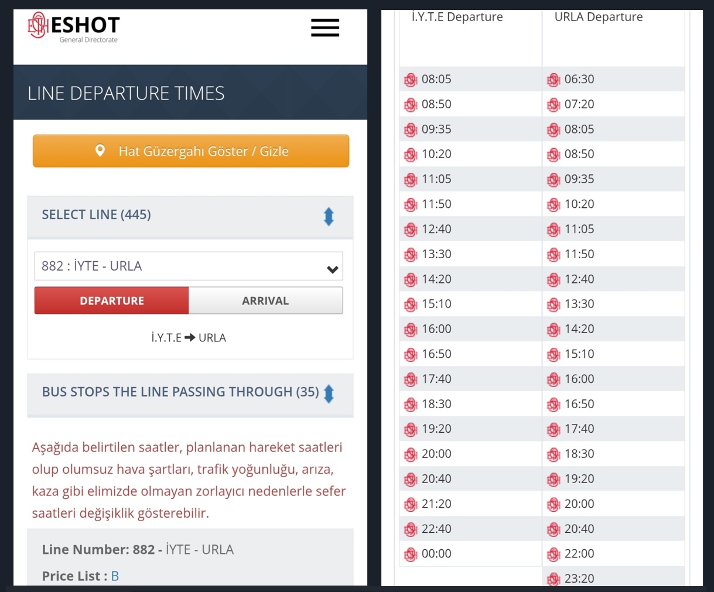Click the map pin icon on the orange button
714x592 pixels.
point(100,150)
